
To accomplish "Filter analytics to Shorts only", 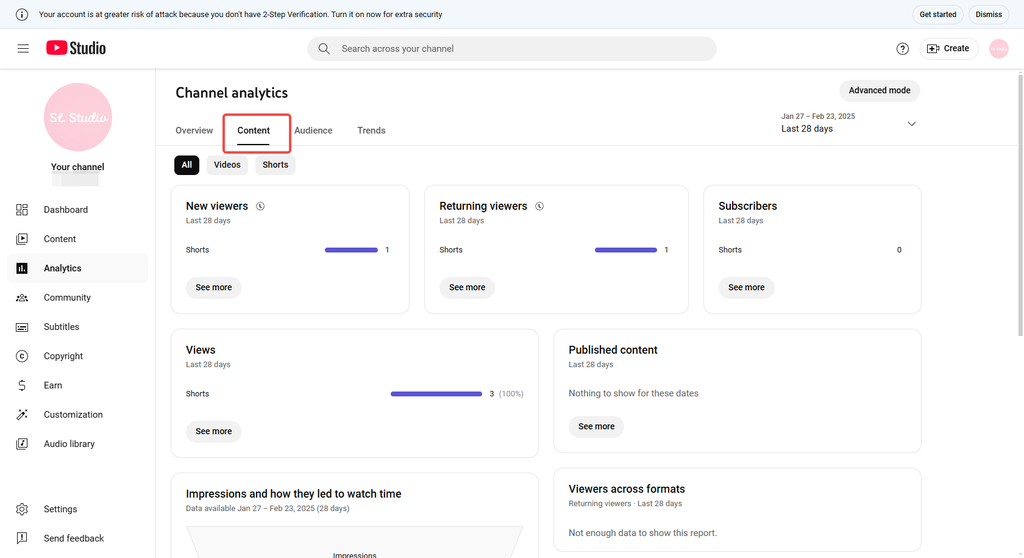I will (275, 165).
